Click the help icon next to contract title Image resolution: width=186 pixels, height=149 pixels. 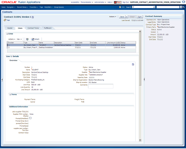point(33,17)
